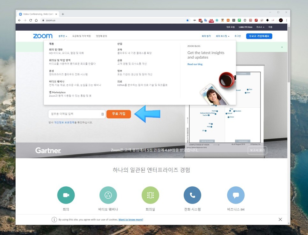Image resolution: width=308 pixels, height=235 pixels.
Task: Click the 회의 camera circle icon
Action: point(66,195)
